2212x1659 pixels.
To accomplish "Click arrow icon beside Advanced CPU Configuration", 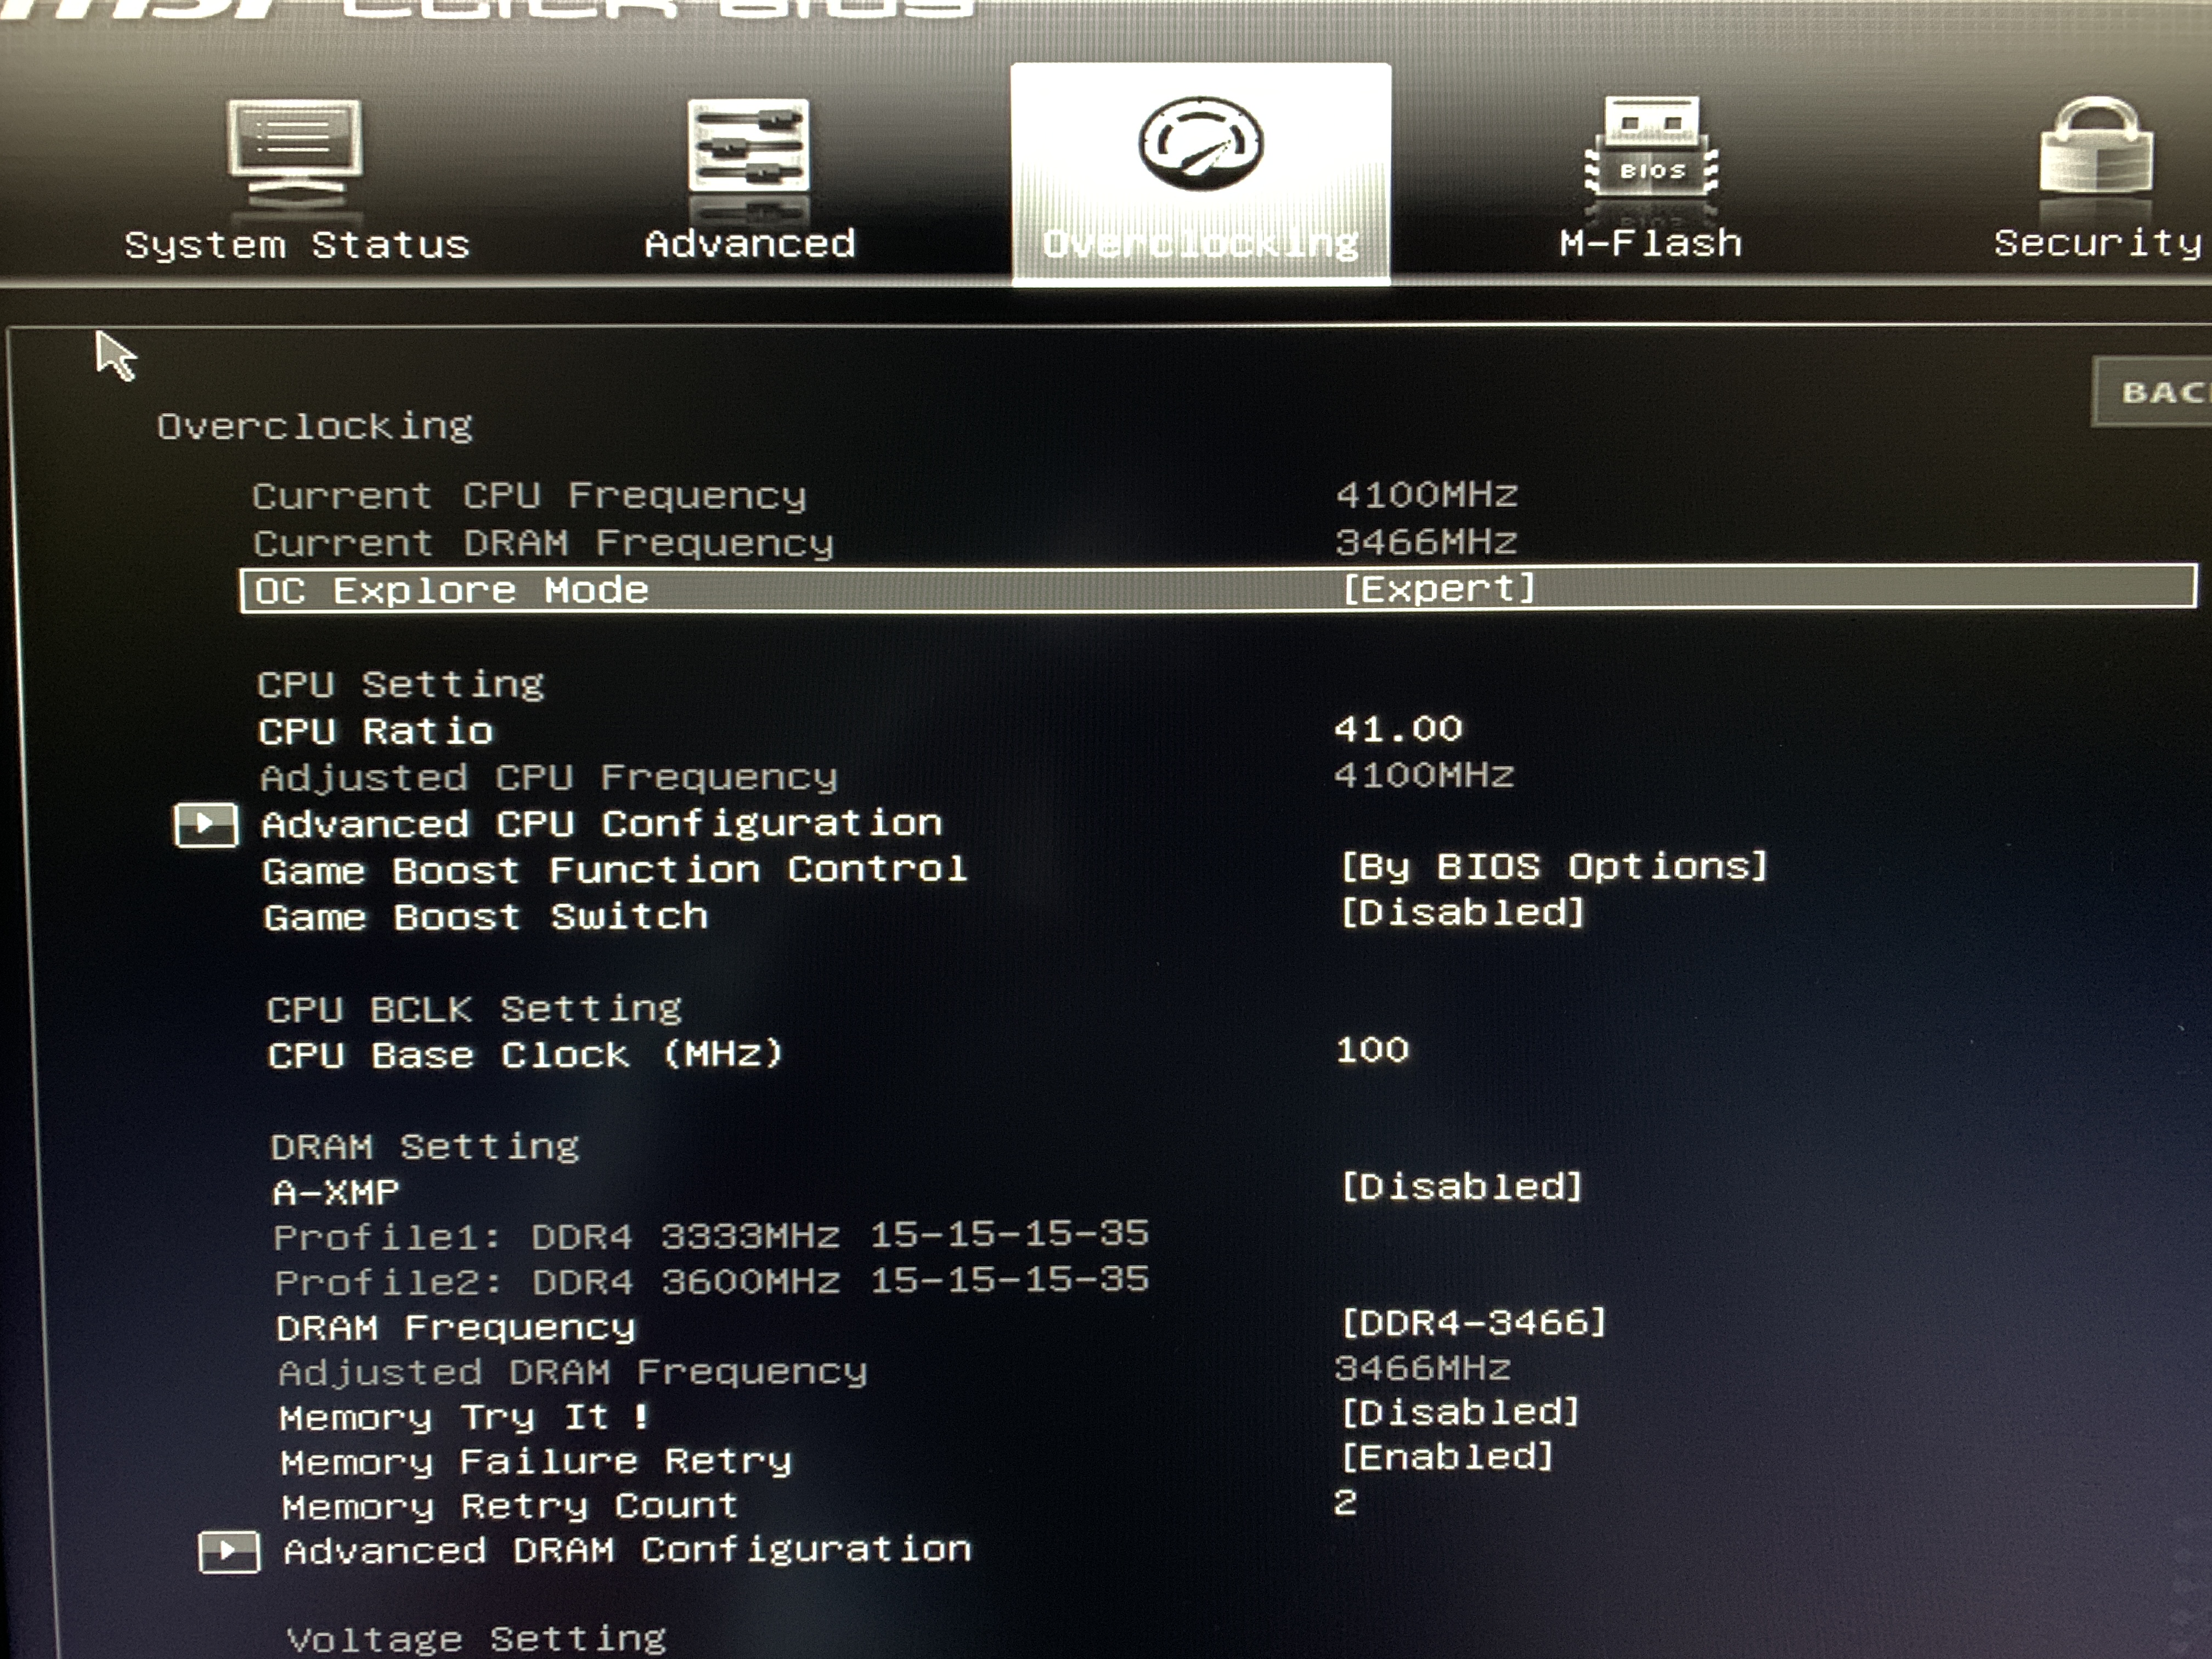I will (206, 825).
